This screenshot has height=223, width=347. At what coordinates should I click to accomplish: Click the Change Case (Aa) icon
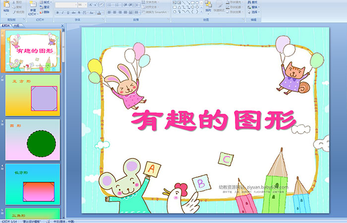tap(91, 12)
